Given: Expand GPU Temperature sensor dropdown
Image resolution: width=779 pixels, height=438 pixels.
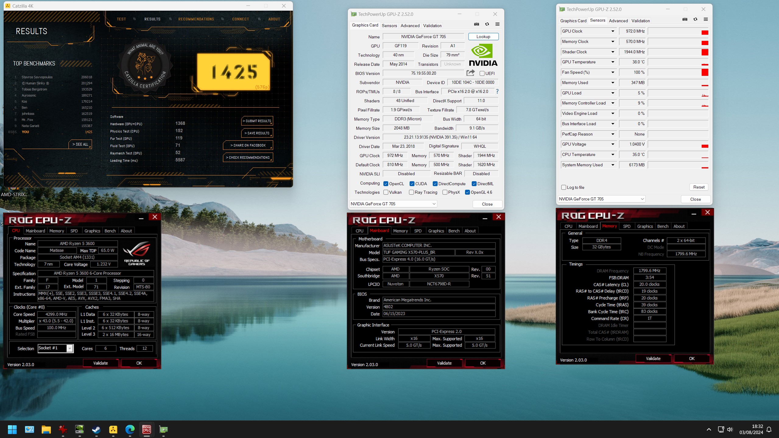Looking at the screenshot, I should click(613, 62).
